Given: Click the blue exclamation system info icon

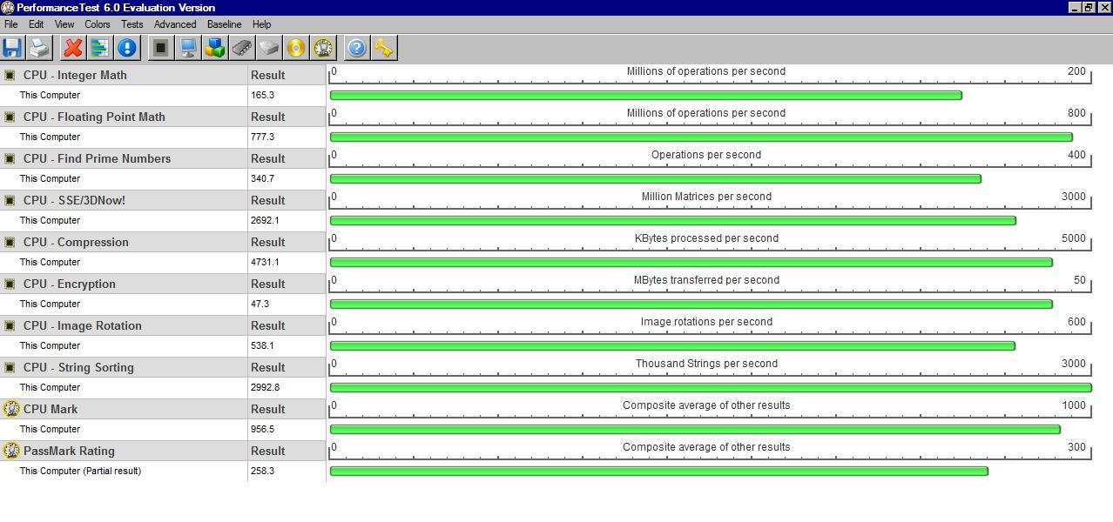Looking at the screenshot, I should [127, 48].
